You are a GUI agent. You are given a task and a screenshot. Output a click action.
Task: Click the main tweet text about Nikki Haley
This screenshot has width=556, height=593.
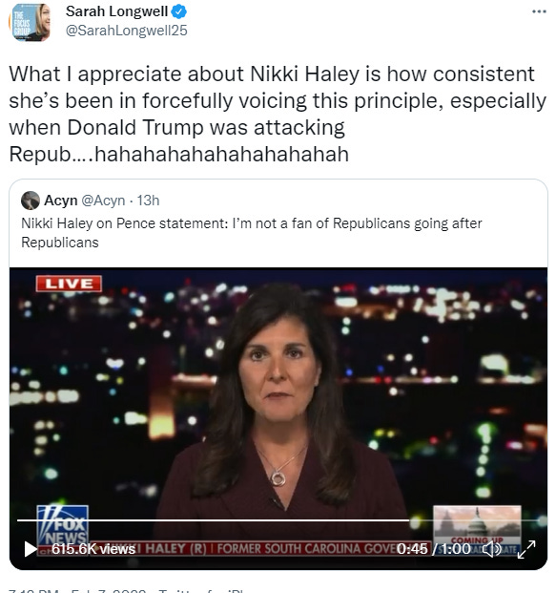coord(278,114)
